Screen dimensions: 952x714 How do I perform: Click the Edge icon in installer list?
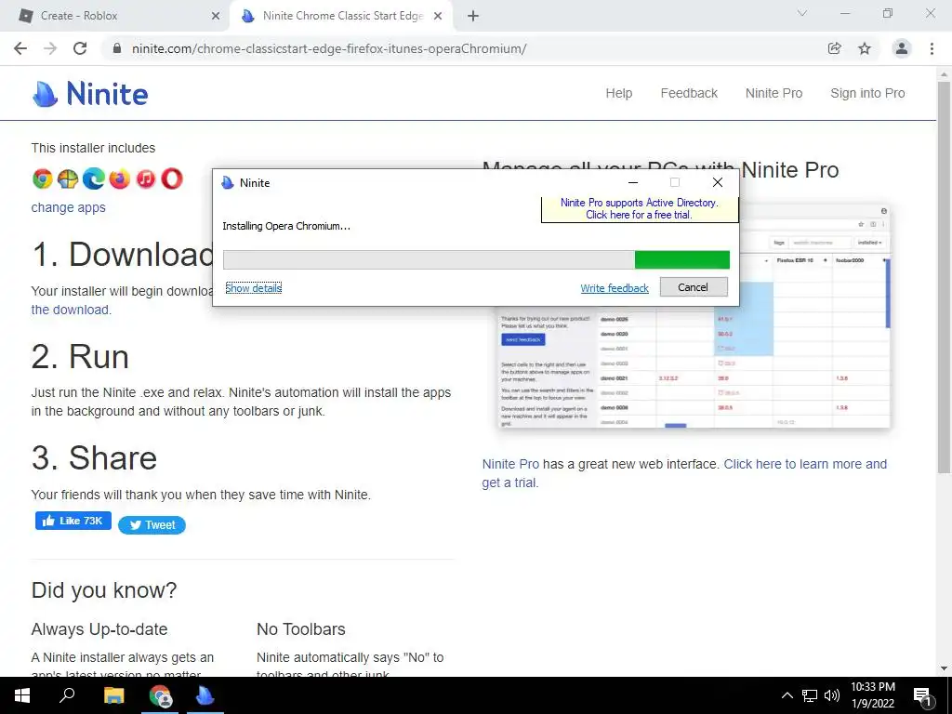tap(94, 178)
